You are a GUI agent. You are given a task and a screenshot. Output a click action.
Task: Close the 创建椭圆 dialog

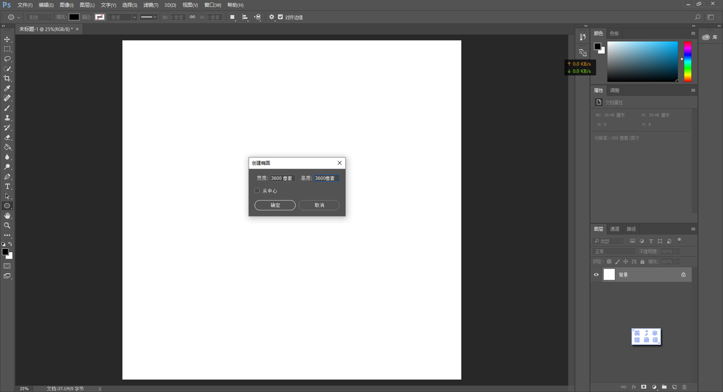coord(339,163)
